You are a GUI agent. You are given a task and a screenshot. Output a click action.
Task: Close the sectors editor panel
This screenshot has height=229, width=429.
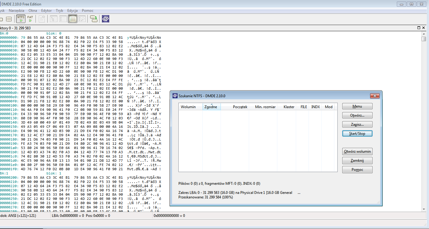(x=424, y=28)
